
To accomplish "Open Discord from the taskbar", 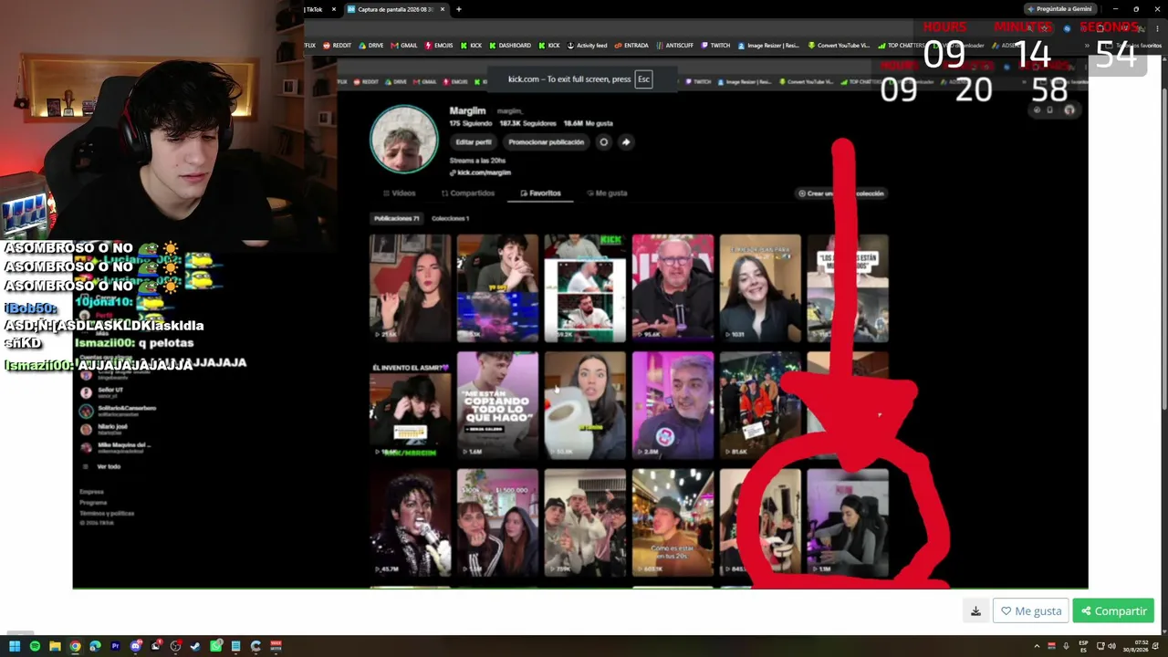I will tap(135, 646).
